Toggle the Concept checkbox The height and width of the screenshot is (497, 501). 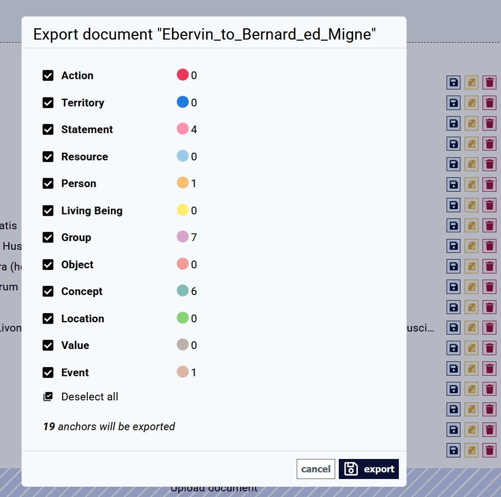(x=48, y=291)
